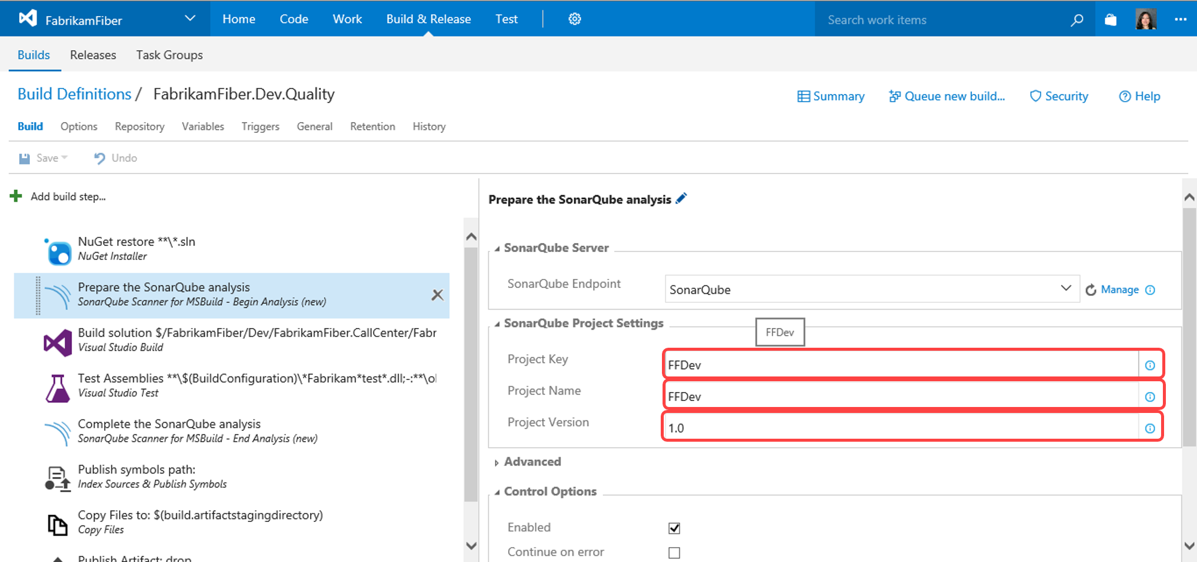Expand the Advanced section
1197x562 pixels.
[497, 462]
